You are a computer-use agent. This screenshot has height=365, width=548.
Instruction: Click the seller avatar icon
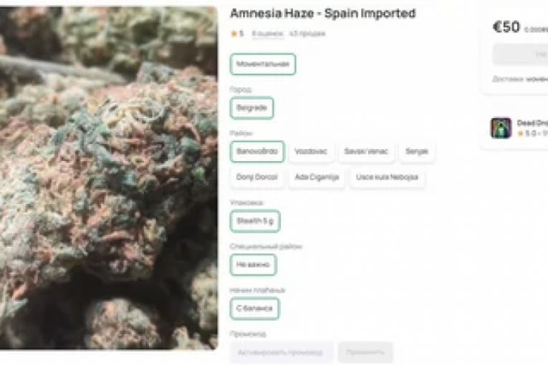click(x=501, y=128)
